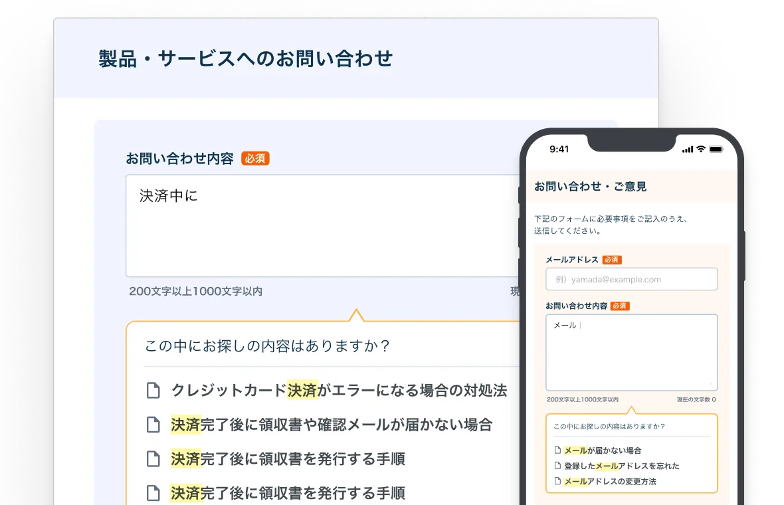Tap the Wi-Fi icon in the phone status bar
Viewport: 784px width, 505px height.
[x=700, y=150]
